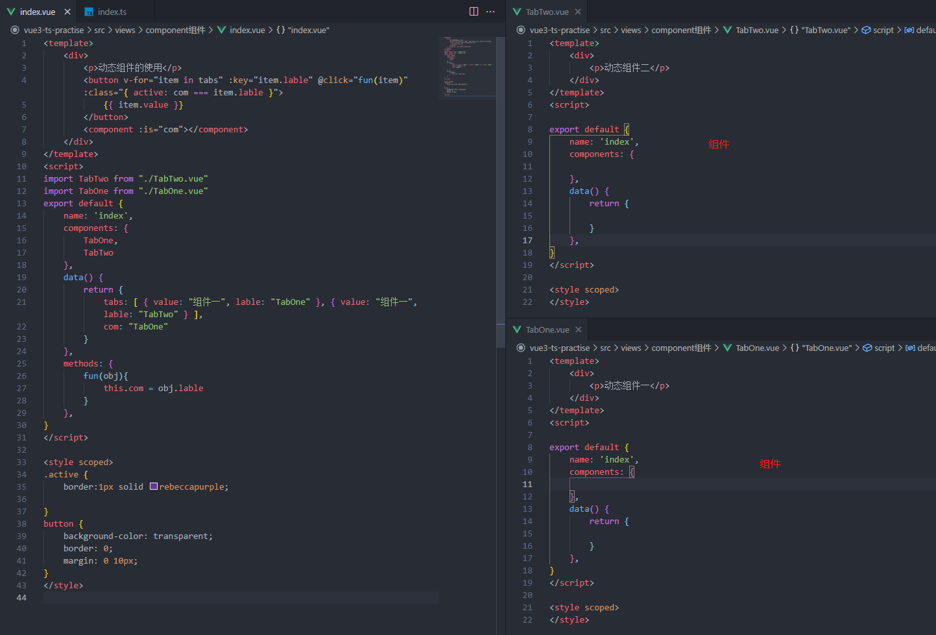Click line number 17 in TabTwo.vue
Screen dimensions: 936x635
(x=527, y=240)
